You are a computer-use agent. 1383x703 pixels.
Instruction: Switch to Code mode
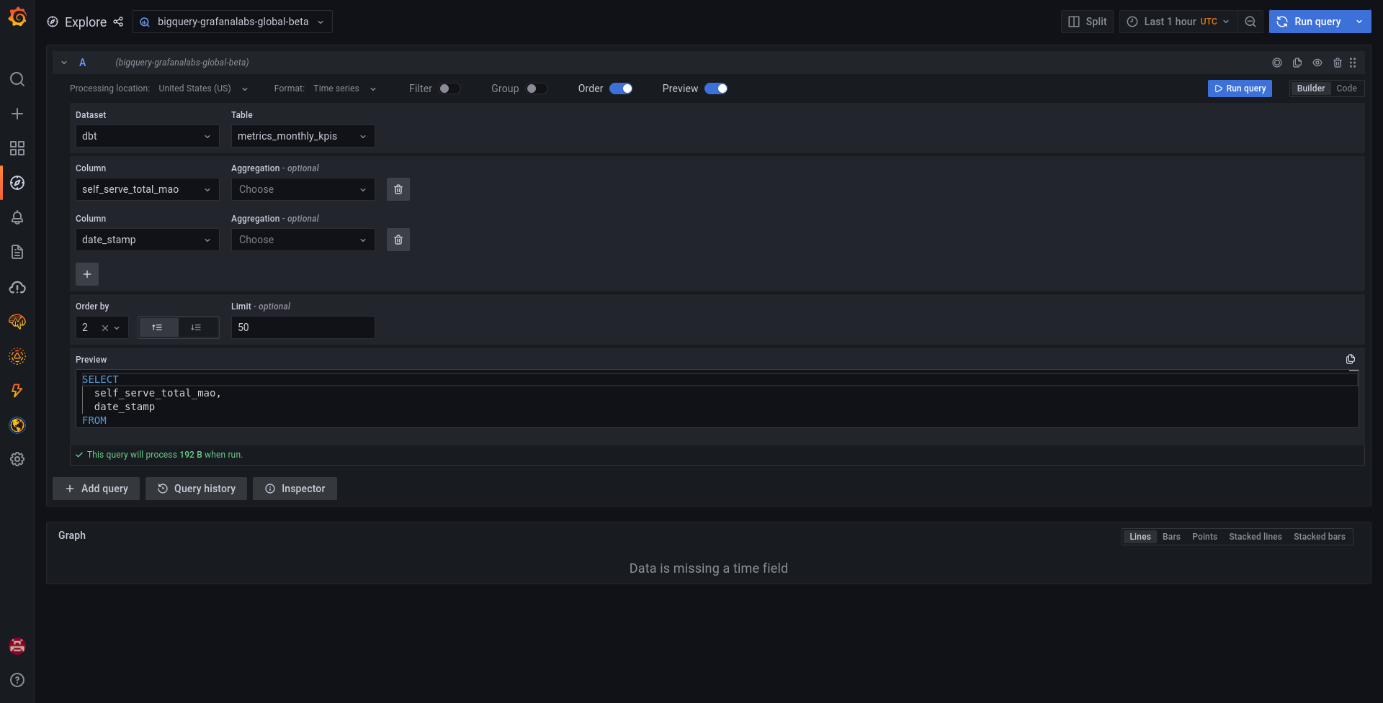point(1344,89)
